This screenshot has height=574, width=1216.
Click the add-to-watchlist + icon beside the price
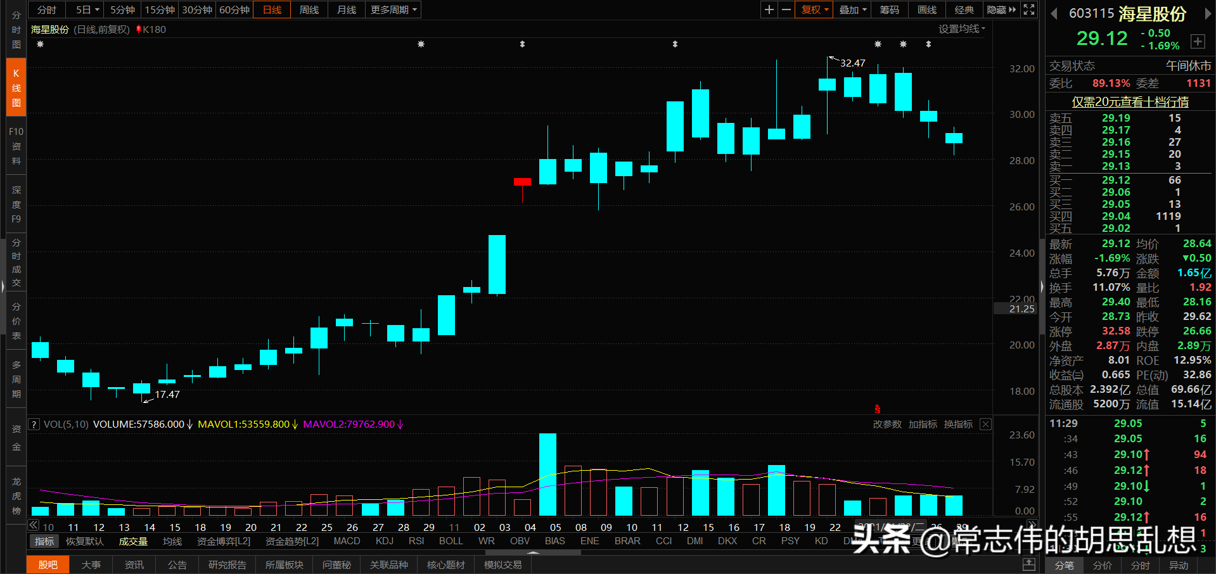pos(1198,41)
